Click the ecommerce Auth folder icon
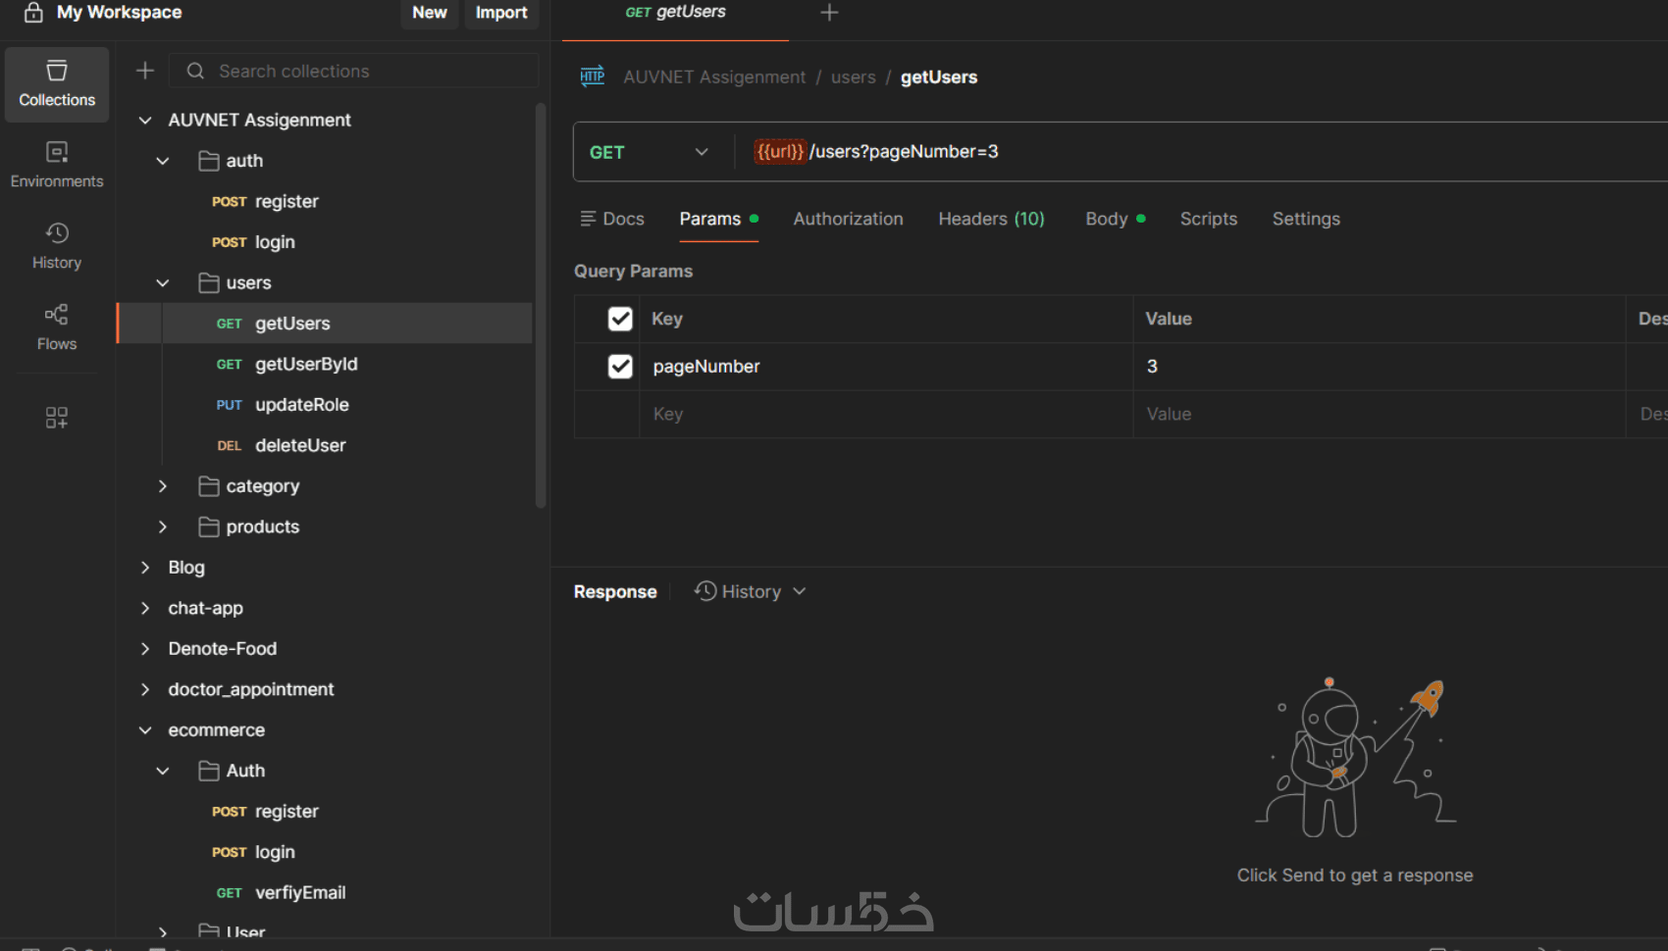 click(x=209, y=771)
